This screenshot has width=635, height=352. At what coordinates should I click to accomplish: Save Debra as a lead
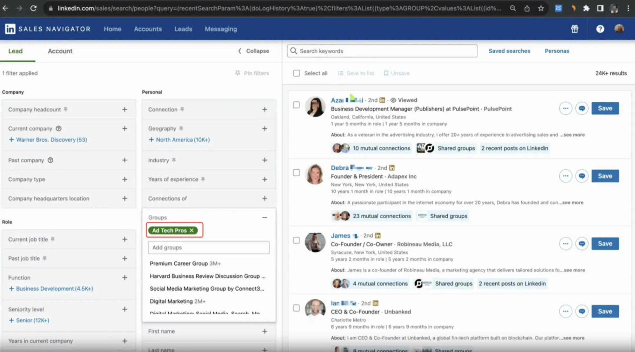[x=605, y=176]
